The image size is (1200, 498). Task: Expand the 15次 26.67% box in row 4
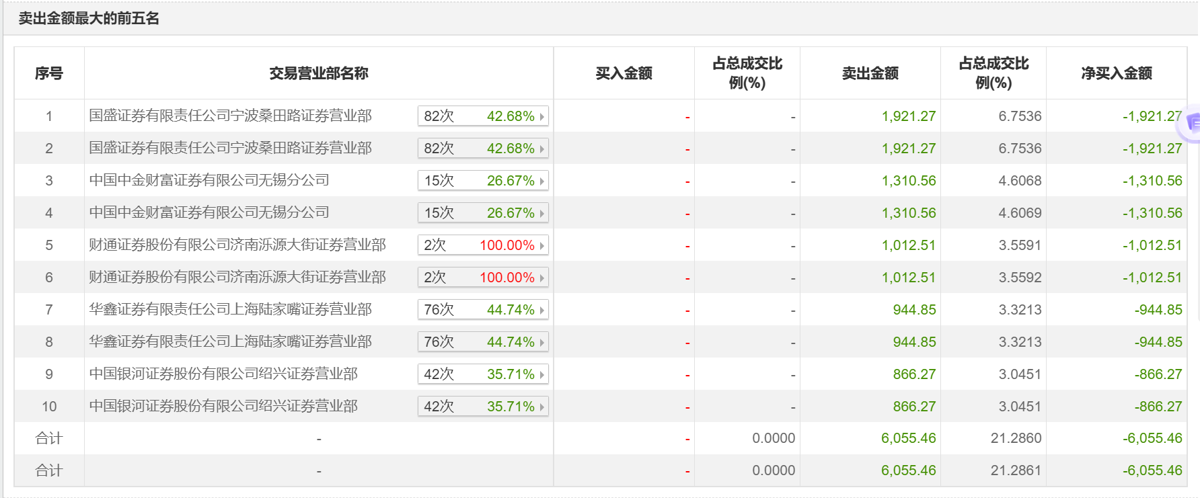[483, 212]
